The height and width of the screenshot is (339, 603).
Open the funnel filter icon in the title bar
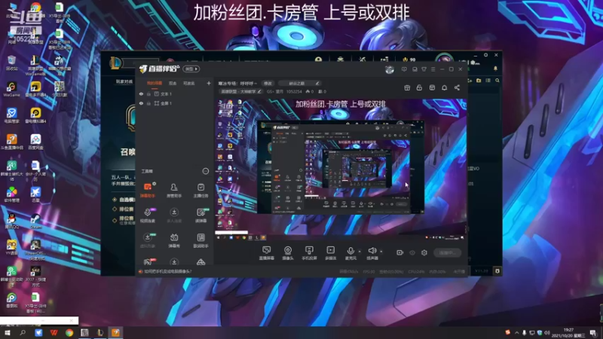pyautogui.click(x=424, y=69)
